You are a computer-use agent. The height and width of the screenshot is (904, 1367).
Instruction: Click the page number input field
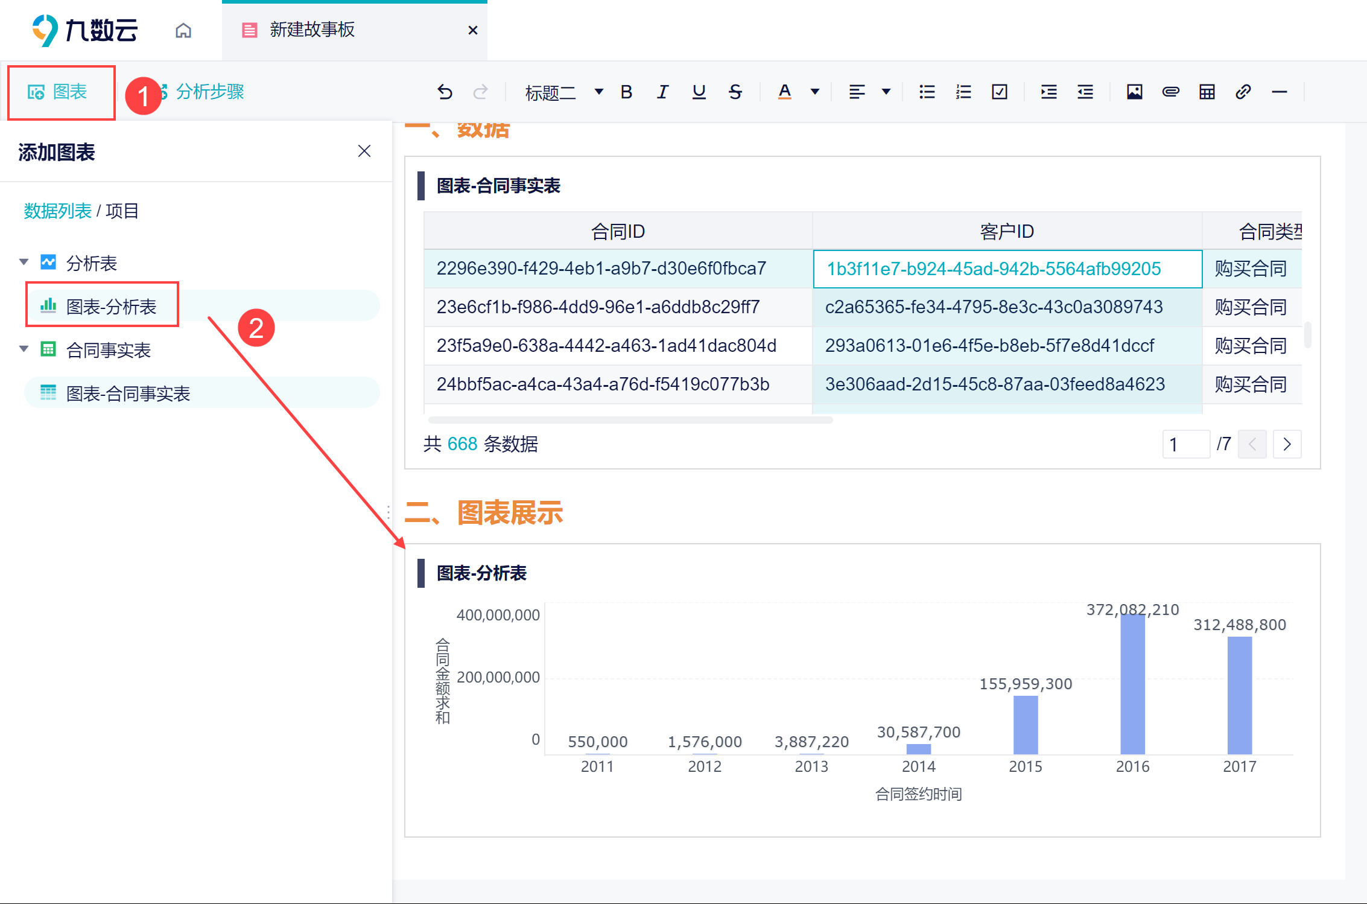(1185, 444)
